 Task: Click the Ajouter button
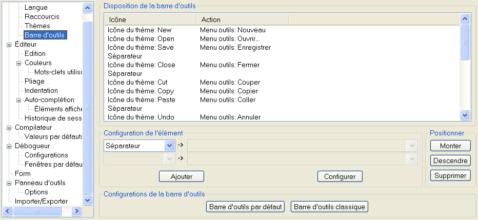coord(182,176)
